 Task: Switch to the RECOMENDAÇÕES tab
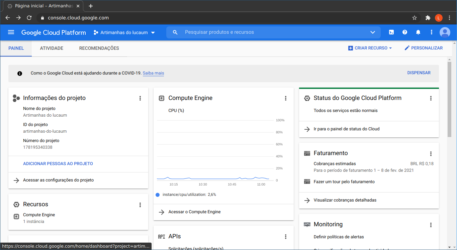point(99,48)
